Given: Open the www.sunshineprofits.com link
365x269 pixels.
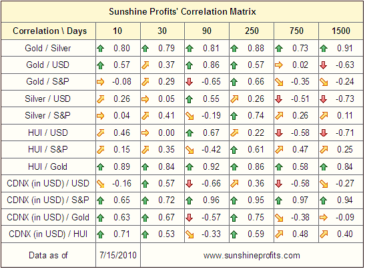Looking at the screenshot, I should (252, 255).
